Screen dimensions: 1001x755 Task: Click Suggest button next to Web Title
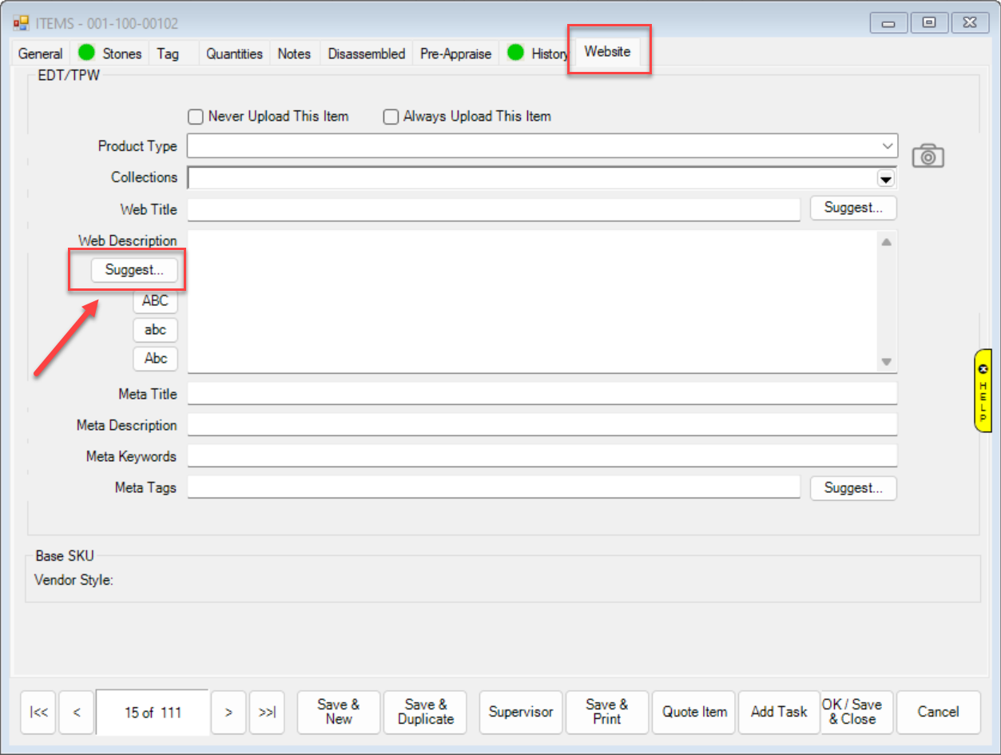pos(852,208)
